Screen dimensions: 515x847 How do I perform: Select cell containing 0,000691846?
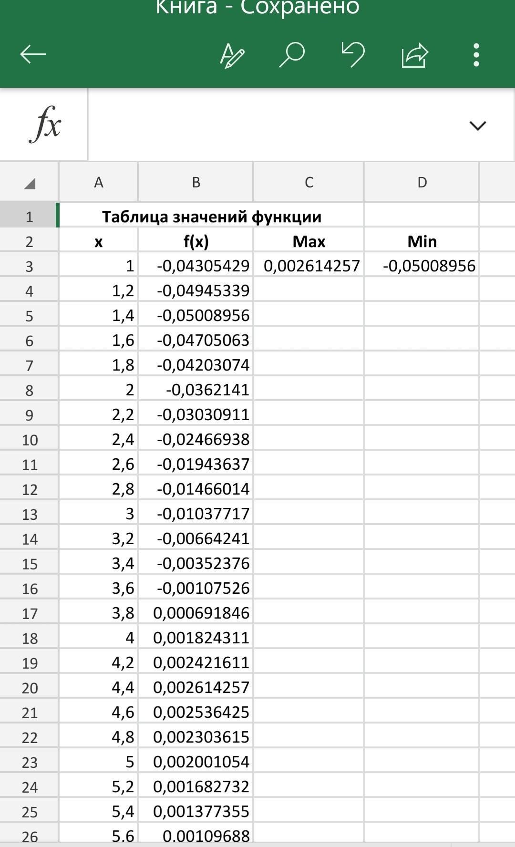[196, 613]
